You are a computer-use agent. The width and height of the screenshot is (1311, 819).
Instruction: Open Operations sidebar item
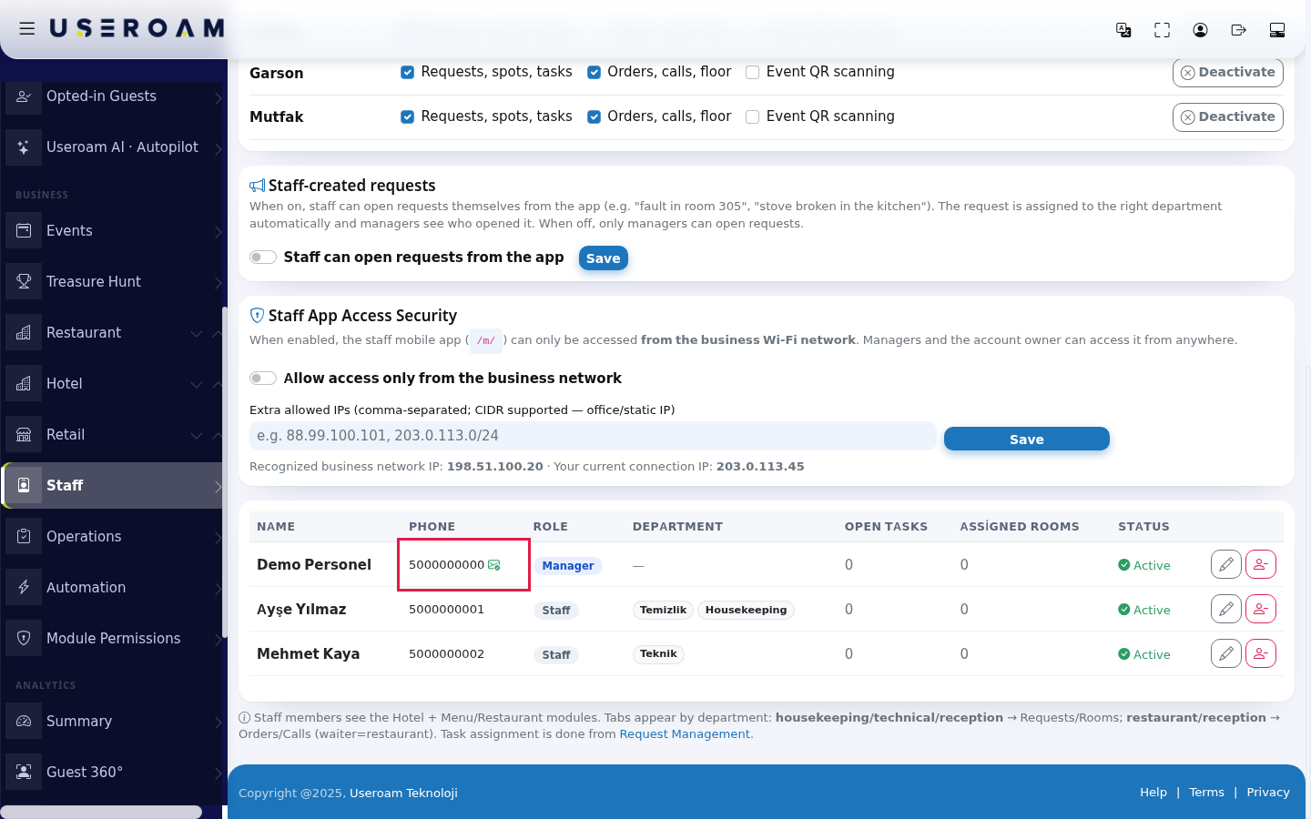coord(113,537)
